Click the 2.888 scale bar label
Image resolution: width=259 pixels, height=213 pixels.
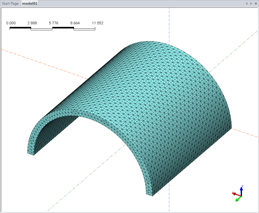tap(32, 23)
